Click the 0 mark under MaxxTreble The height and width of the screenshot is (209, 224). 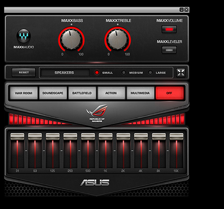point(108,54)
